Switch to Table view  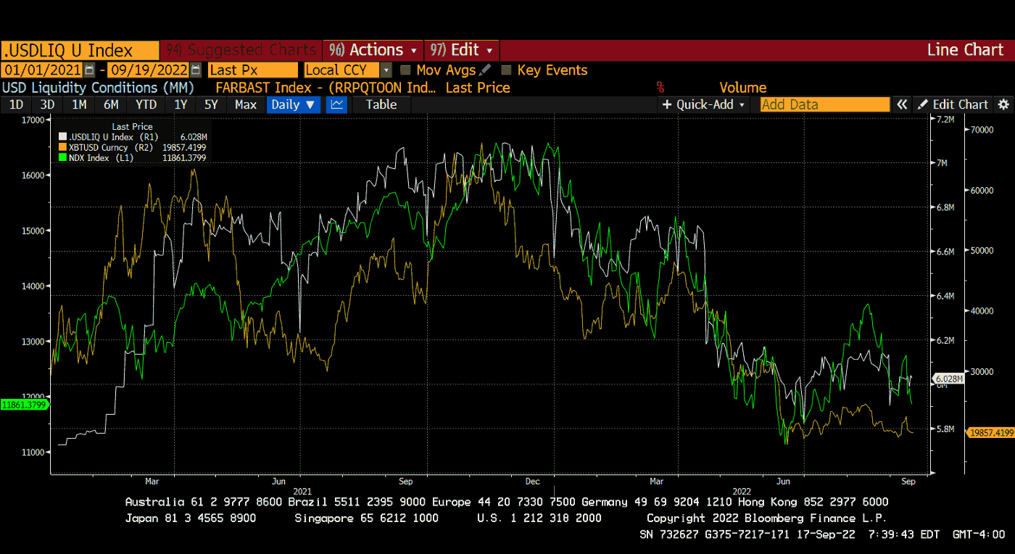381,104
